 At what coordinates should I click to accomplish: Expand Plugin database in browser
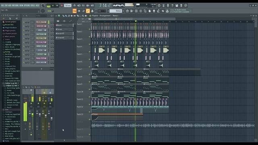[10, 28]
